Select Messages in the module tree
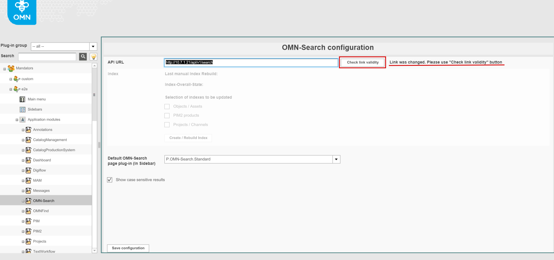This screenshot has width=554, height=260. 41,190
